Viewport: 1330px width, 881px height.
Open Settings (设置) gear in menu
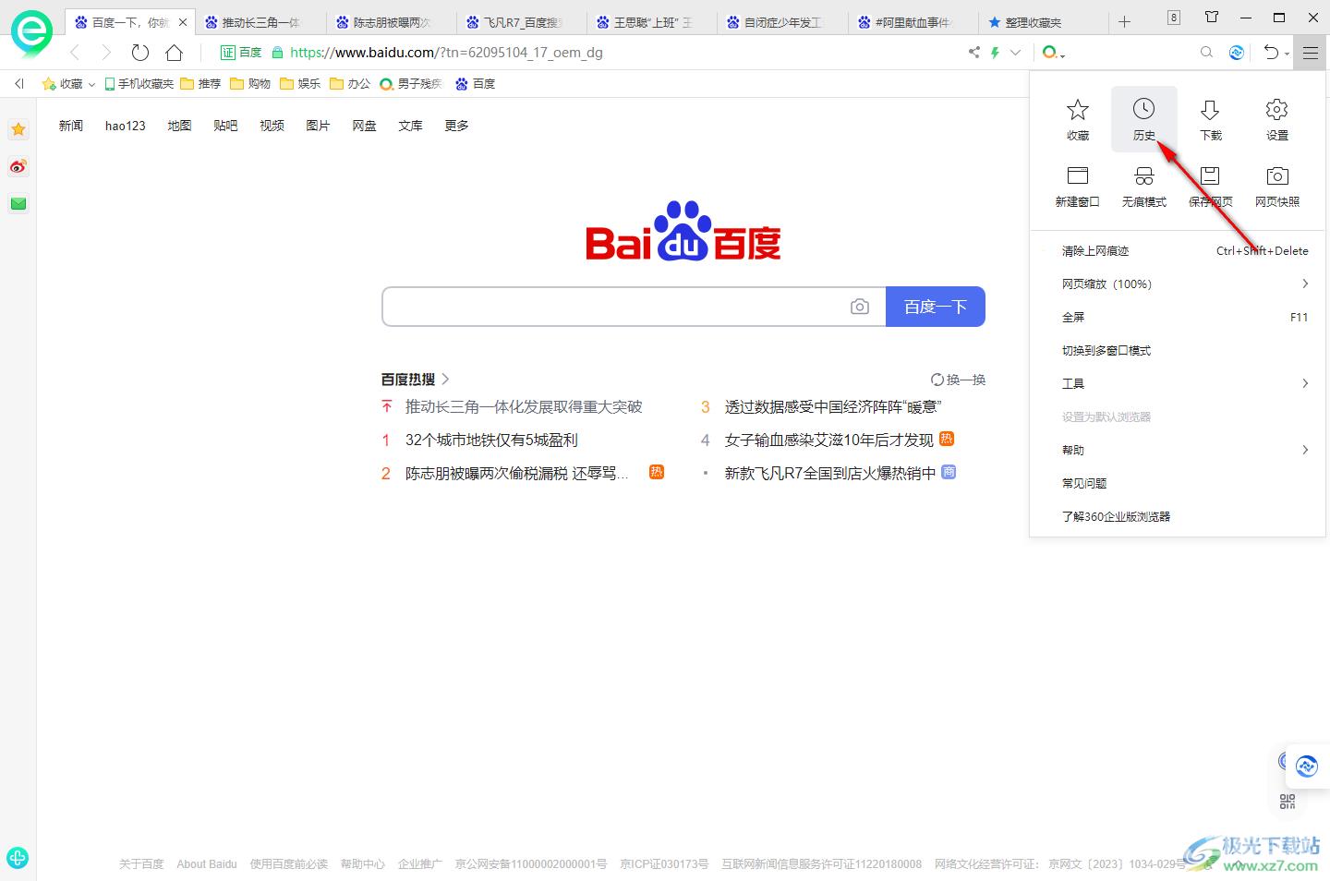[1276, 119]
